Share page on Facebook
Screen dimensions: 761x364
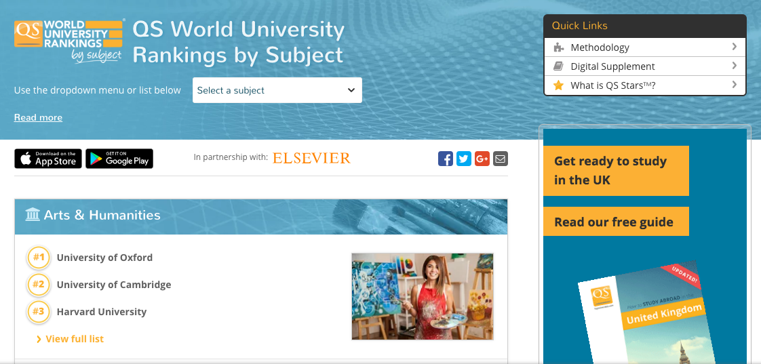pyautogui.click(x=446, y=159)
